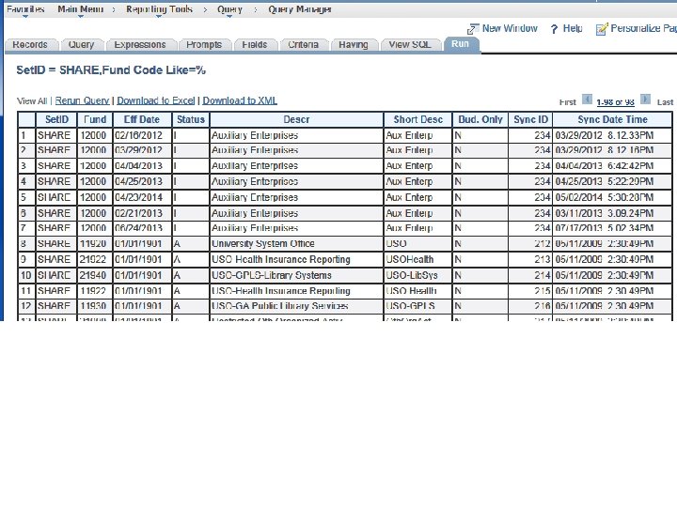Click the Last pagination link
Image resolution: width=677 pixels, height=507 pixels.
point(665,102)
